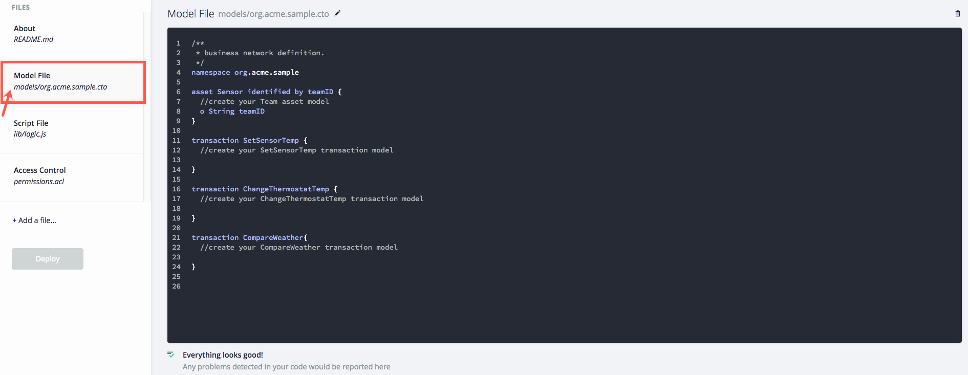The height and width of the screenshot is (375, 968).
Task: Open the About README.md file
Action: [72, 34]
